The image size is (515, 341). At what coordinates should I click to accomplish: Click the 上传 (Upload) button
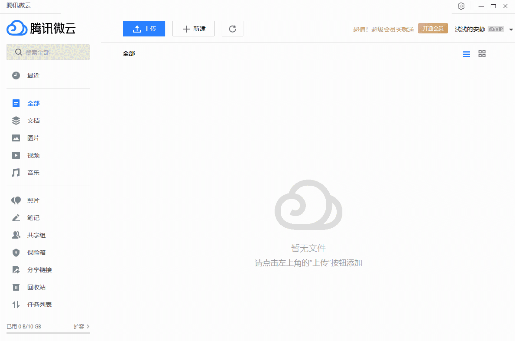pyautogui.click(x=144, y=28)
